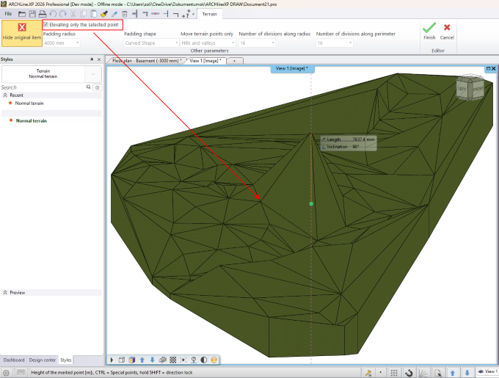Click the star focus frame icon
499x378 pixels.
tap(183, 360)
